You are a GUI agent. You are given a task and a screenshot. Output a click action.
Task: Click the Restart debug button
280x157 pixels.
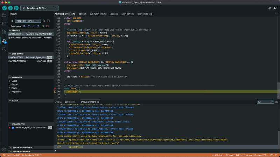click(x=43, y=26)
